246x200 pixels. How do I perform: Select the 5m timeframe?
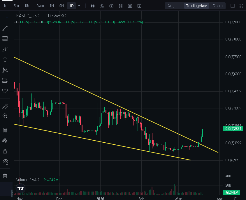[16, 6]
